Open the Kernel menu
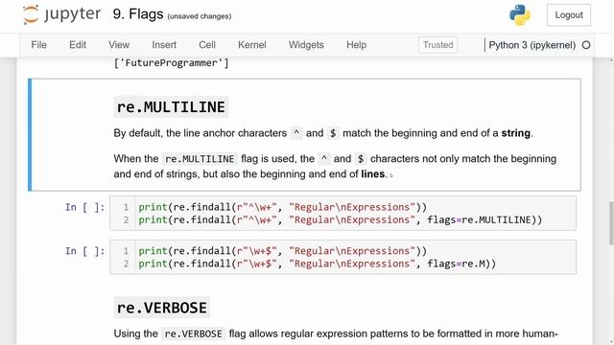Screen dimensions: 614x345 251,45
